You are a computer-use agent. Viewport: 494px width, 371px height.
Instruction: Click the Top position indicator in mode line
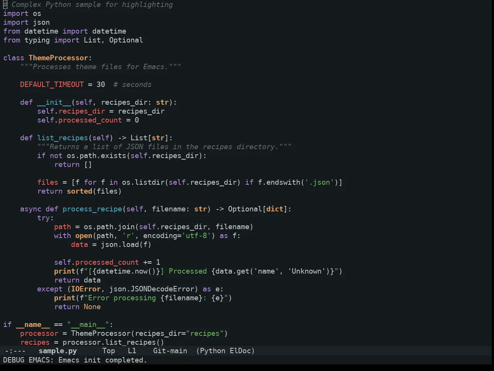pos(108,351)
